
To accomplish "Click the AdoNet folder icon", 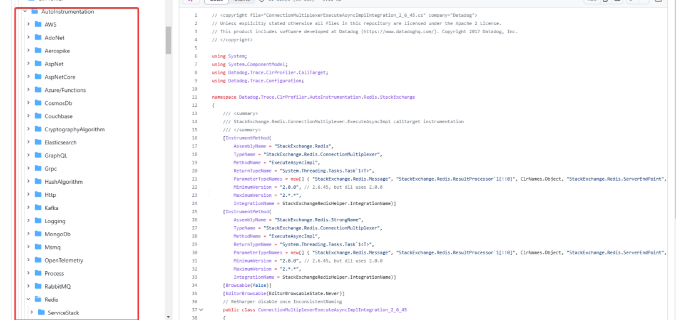I will pos(38,37).
